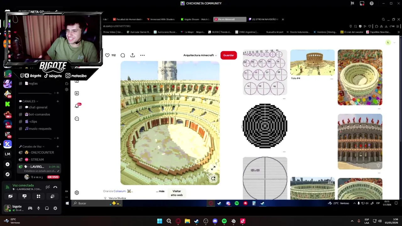The width and height of the screenshot is (402, 226).
Task: Expand the Coliseum image fullscreen arrows icon
Action: [213, 168]
